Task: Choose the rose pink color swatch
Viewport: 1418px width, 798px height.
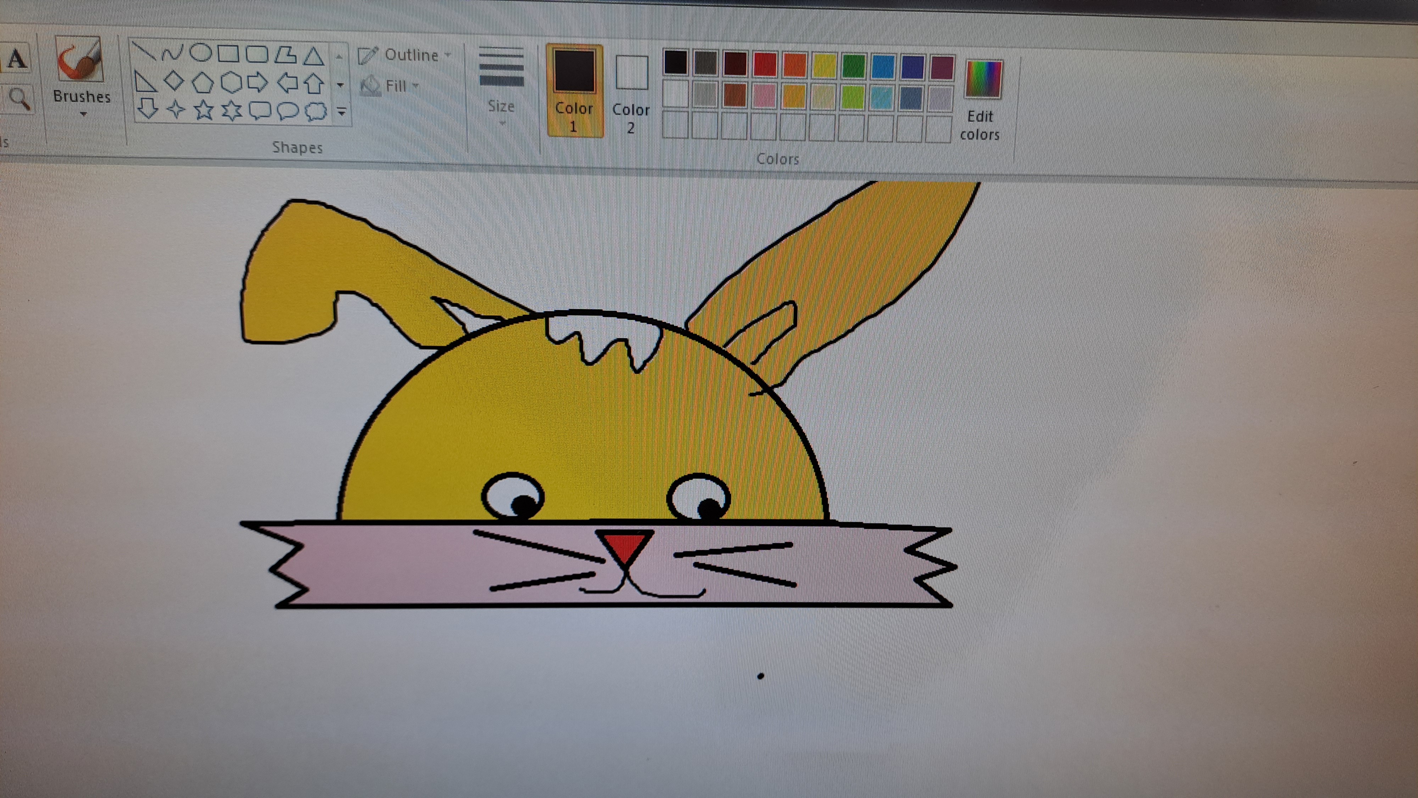Action: point(764,96)
